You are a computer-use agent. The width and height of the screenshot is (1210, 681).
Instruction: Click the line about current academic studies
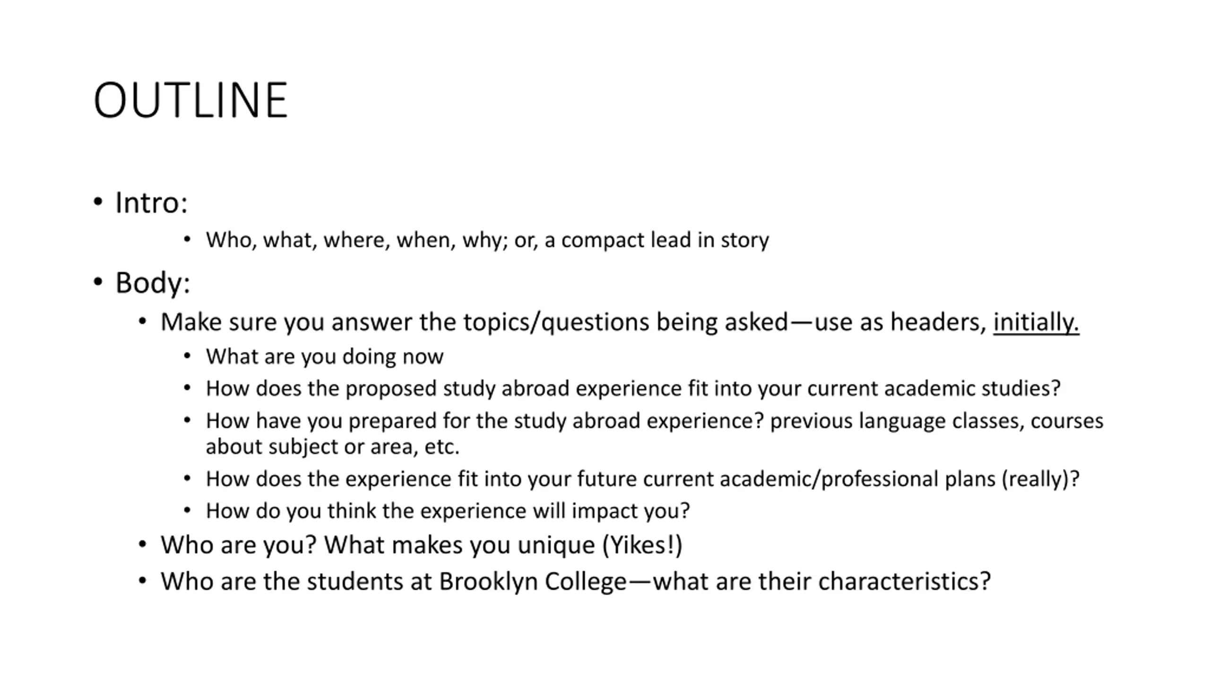click(x=632, y=388)
